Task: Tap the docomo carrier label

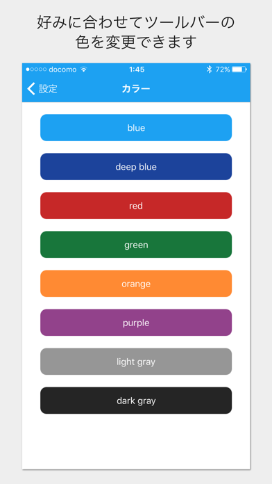Action: click(62, 70)
